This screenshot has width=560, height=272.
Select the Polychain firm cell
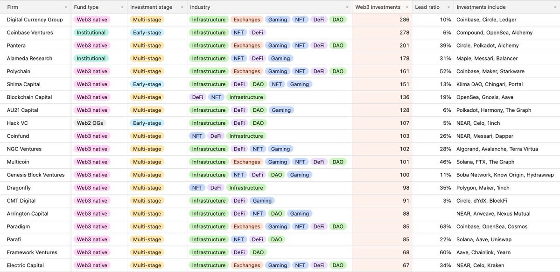35,71
